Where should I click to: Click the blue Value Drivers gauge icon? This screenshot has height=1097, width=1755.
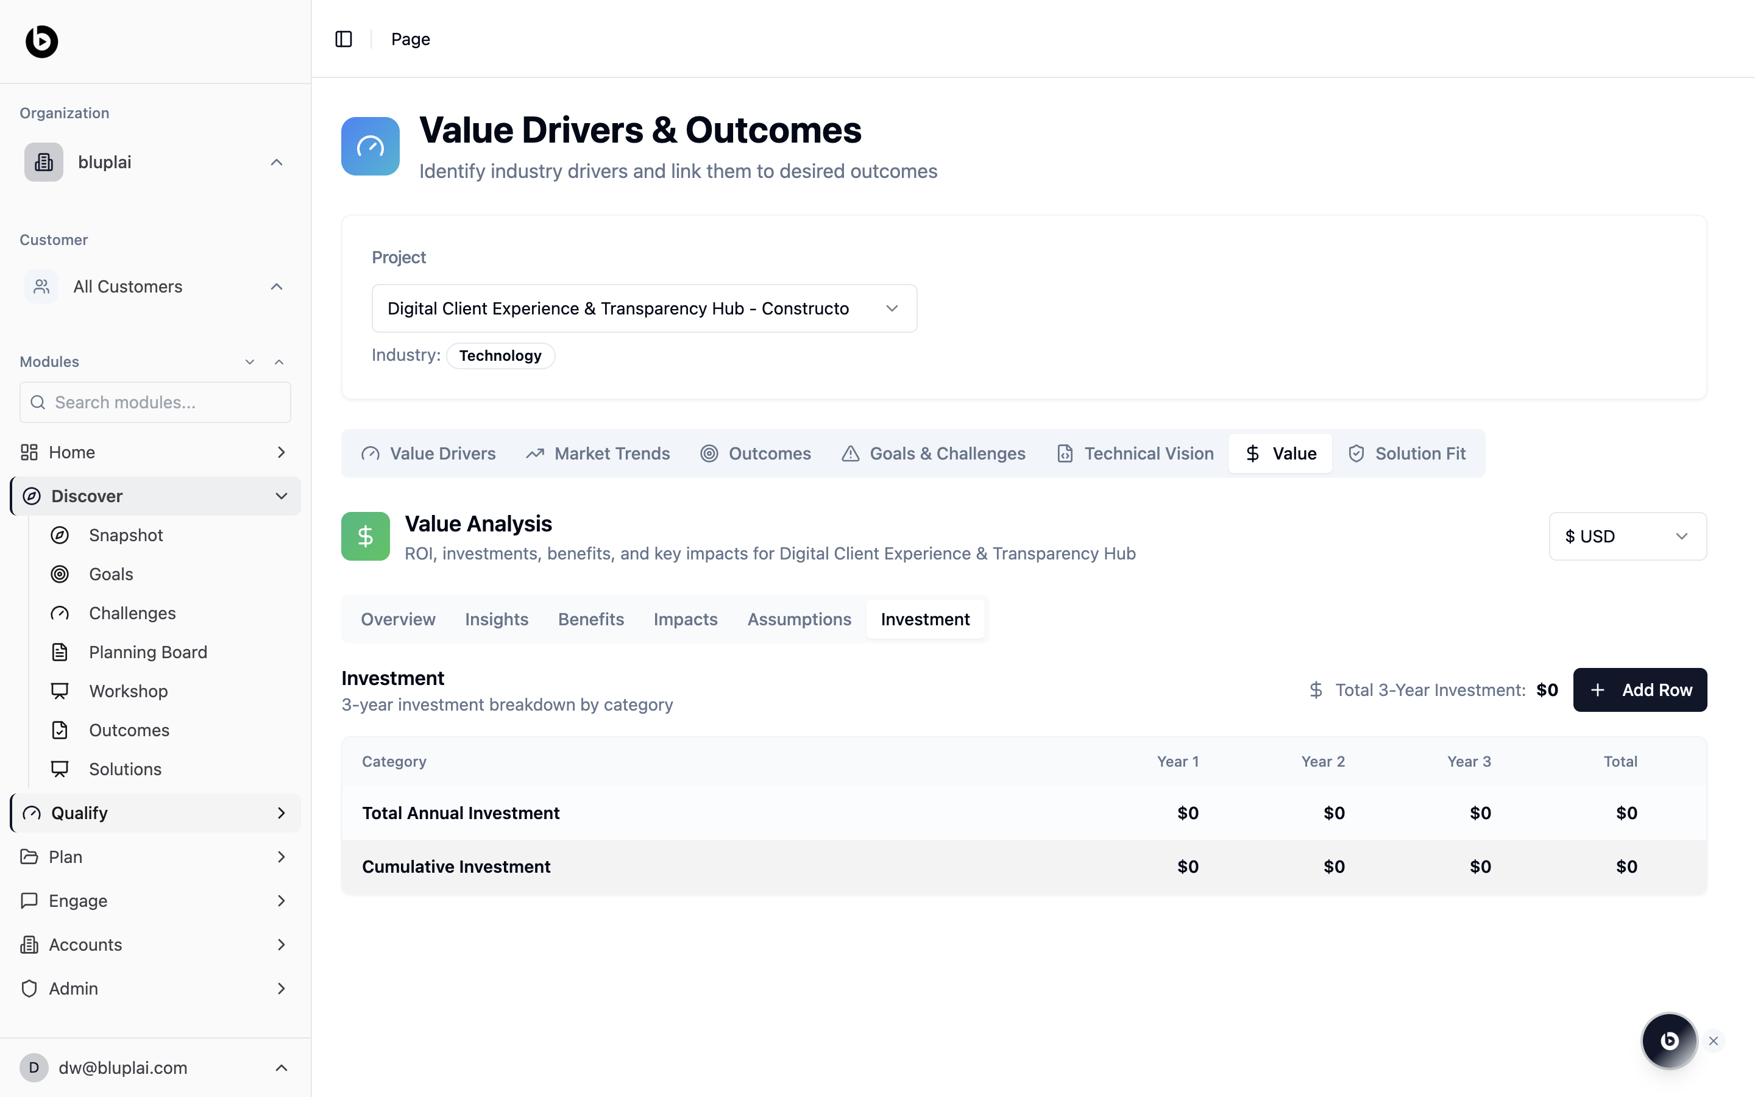(370, 146)
